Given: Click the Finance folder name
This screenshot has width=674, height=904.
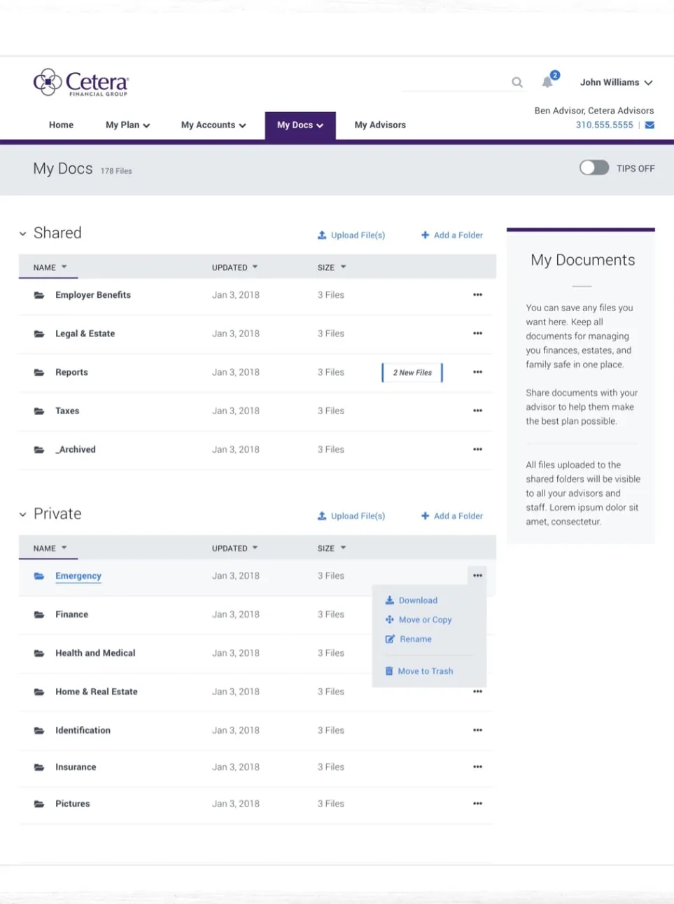Looking at the screenshot, I should [72, 615].
